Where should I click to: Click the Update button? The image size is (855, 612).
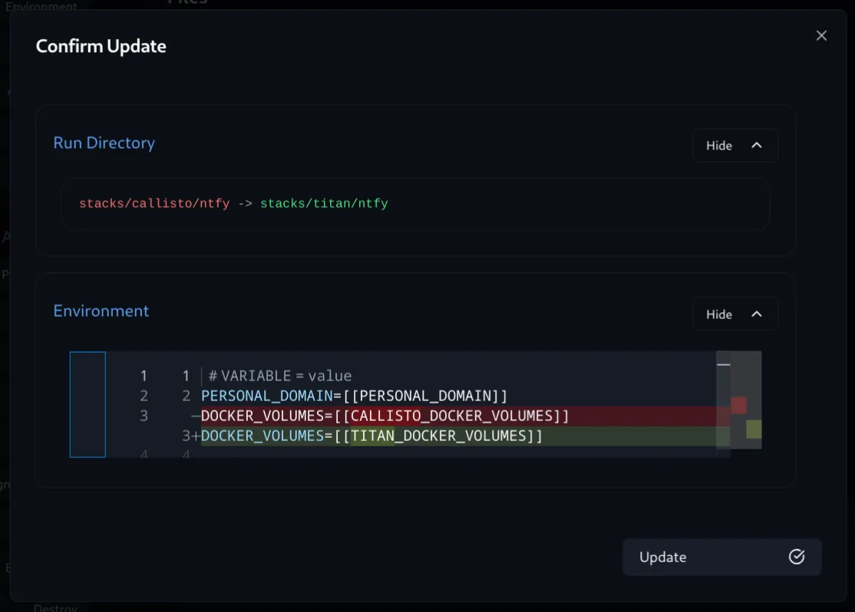722,557
